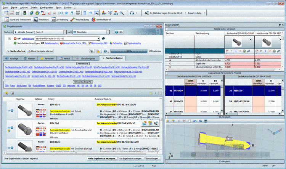Click the flag icon under DIN 564 column

(x=257, y=51)
